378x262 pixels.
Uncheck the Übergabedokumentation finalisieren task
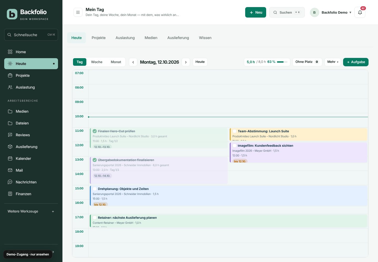pyautogui.click(x=95, y=160)
